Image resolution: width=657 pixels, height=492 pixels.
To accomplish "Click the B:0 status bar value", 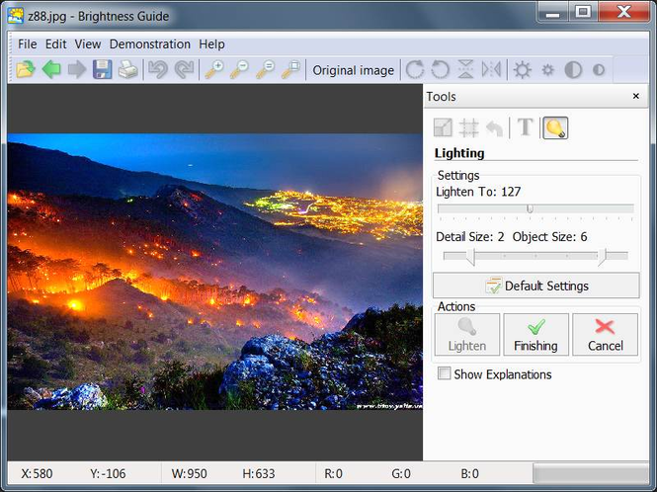I will pos(469,473).
